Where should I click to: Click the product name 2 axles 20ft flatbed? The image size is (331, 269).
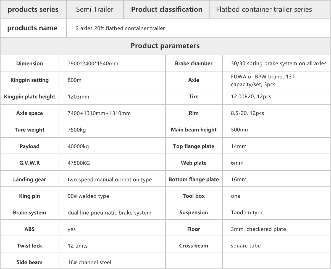(x=120, y=28)
